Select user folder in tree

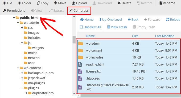(x=31, y=63)
